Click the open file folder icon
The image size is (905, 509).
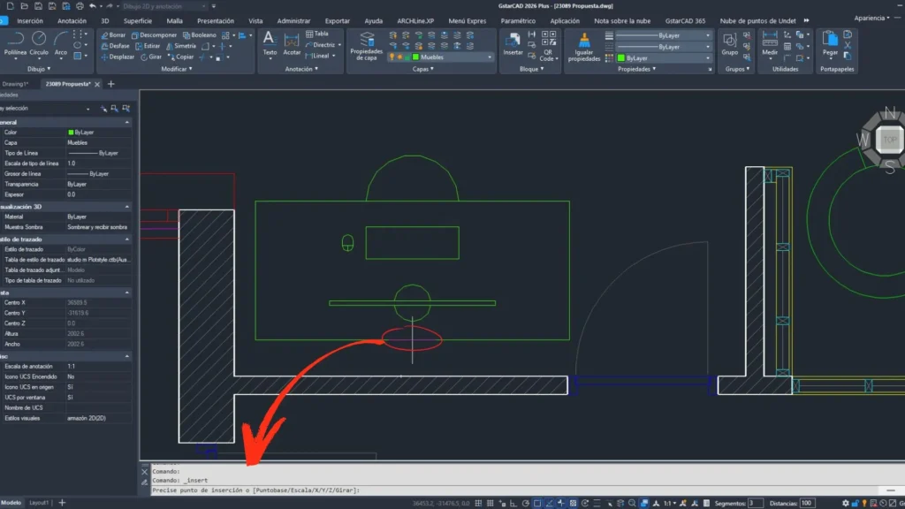24,6
